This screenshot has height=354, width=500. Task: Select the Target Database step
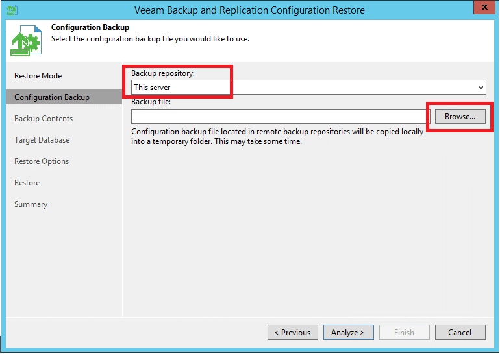(42, 140)
